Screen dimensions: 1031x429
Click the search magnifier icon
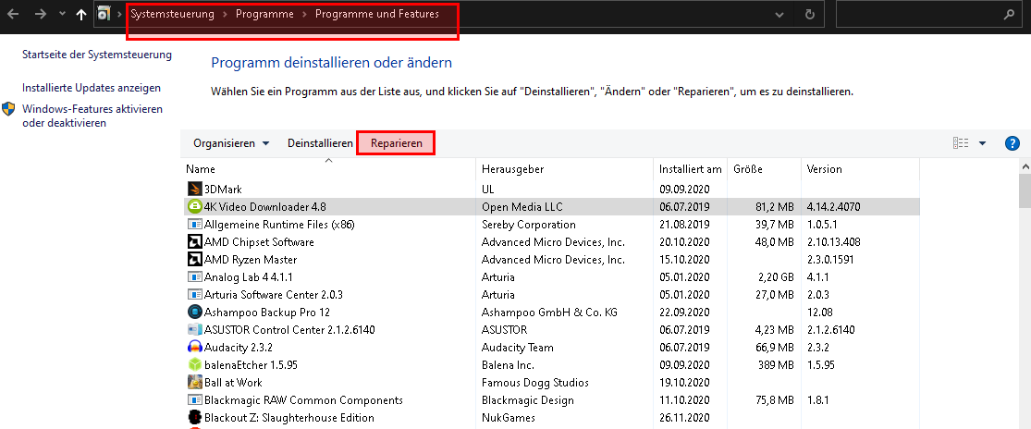1010,15
